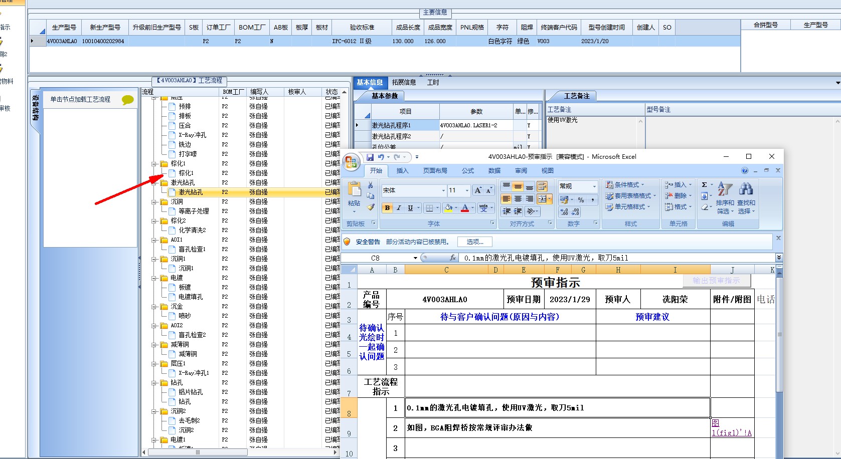Apply cell borders icon
The height and width of the screenshot is (459, 841).
tap(429, 208)
